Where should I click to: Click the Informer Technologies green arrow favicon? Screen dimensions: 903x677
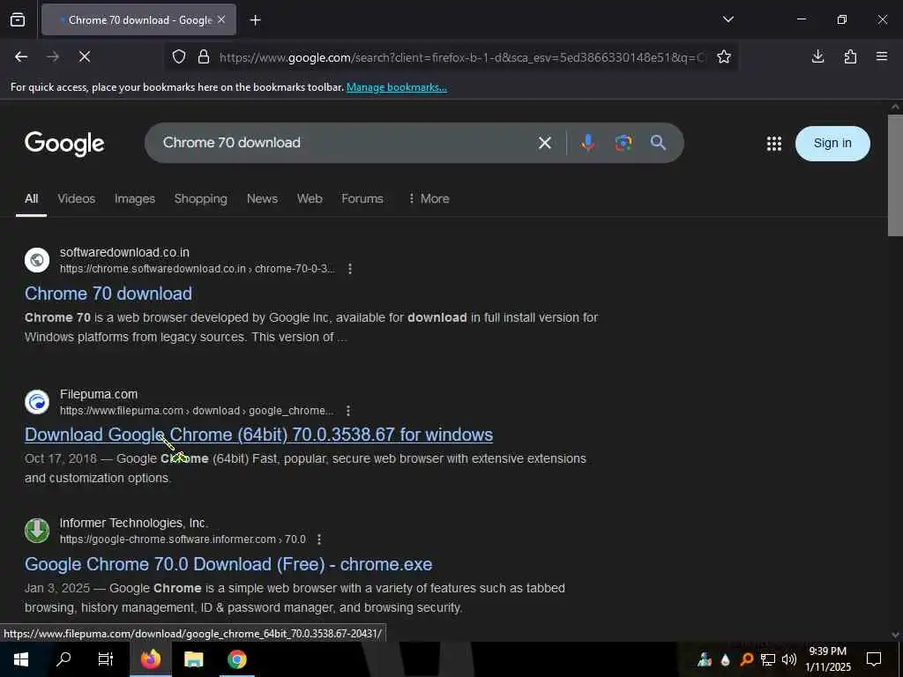pyautogui.click(x=37, y=531)
